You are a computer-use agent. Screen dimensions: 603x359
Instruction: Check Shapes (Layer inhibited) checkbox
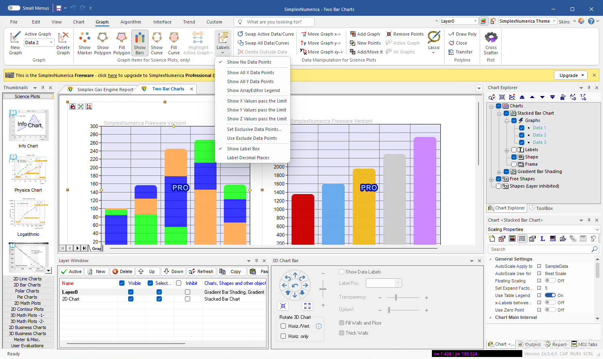coord(499,186)
